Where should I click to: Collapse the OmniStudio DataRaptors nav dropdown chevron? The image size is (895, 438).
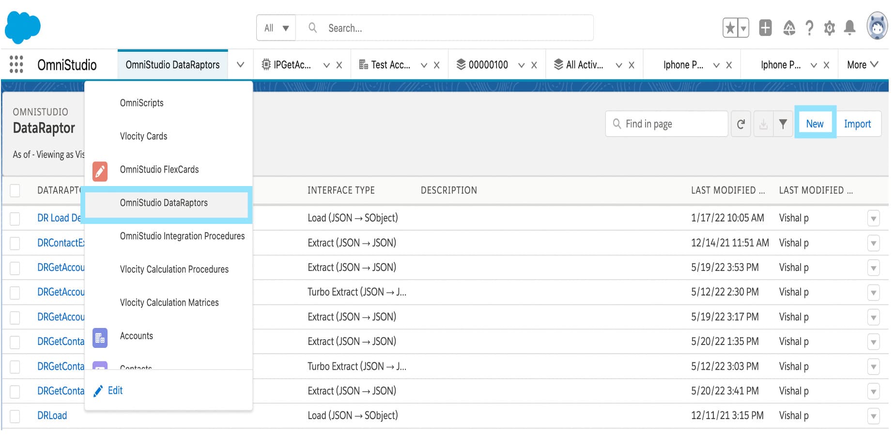[240, 64]
